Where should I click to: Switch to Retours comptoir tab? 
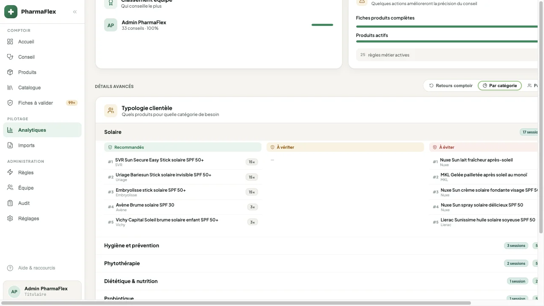[x=451, y=86]
